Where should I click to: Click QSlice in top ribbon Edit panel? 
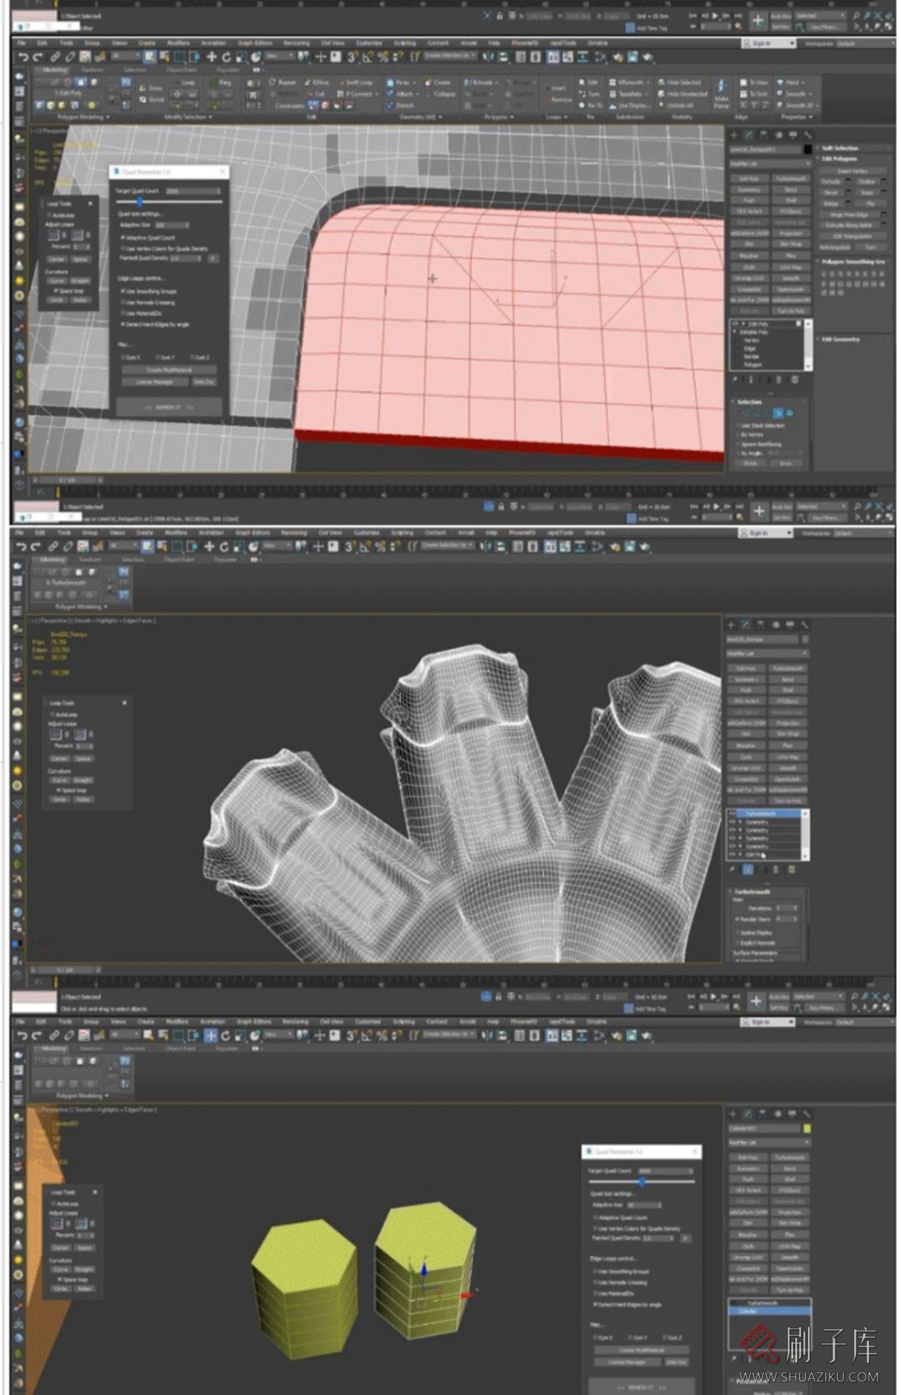[317, 82]
